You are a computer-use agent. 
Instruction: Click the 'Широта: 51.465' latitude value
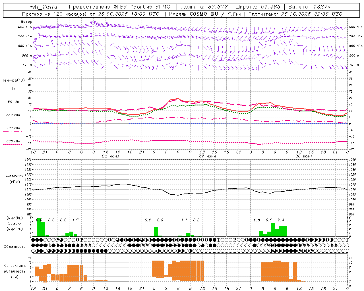[x=258, y=7]
